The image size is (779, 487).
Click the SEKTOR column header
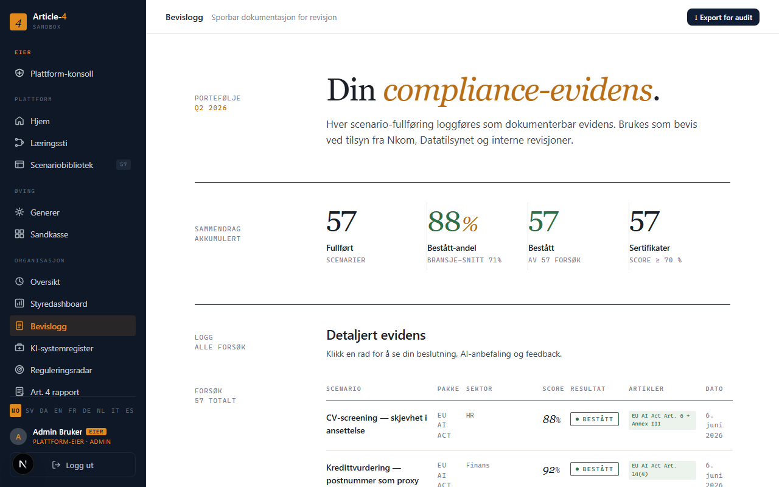(x=479, y=388)
